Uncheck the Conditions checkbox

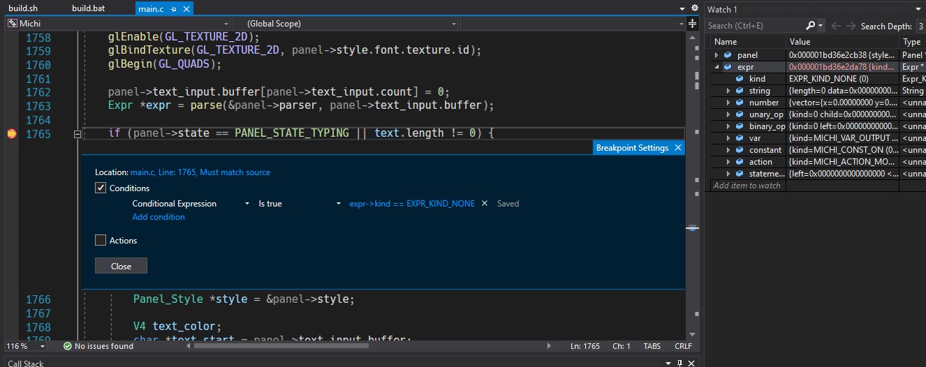click(101, 188)
